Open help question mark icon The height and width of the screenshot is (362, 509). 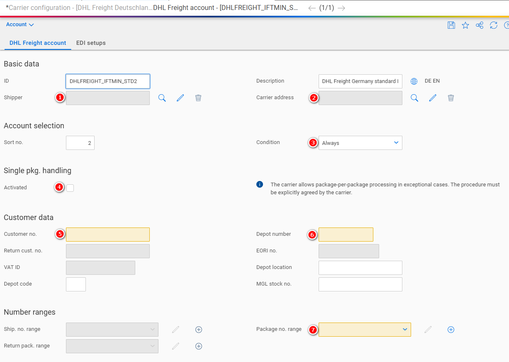[506, 25]
